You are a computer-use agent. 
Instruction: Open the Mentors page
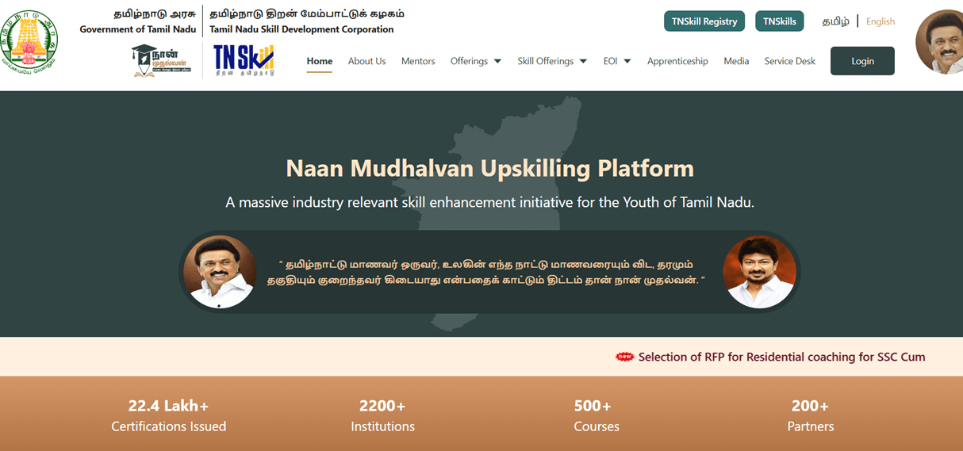[x=418, y=61]
